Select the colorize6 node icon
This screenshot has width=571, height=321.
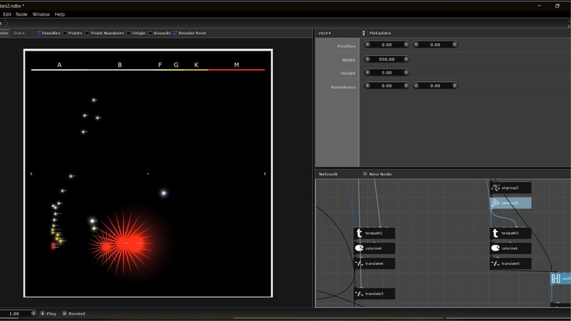point(496,248)
